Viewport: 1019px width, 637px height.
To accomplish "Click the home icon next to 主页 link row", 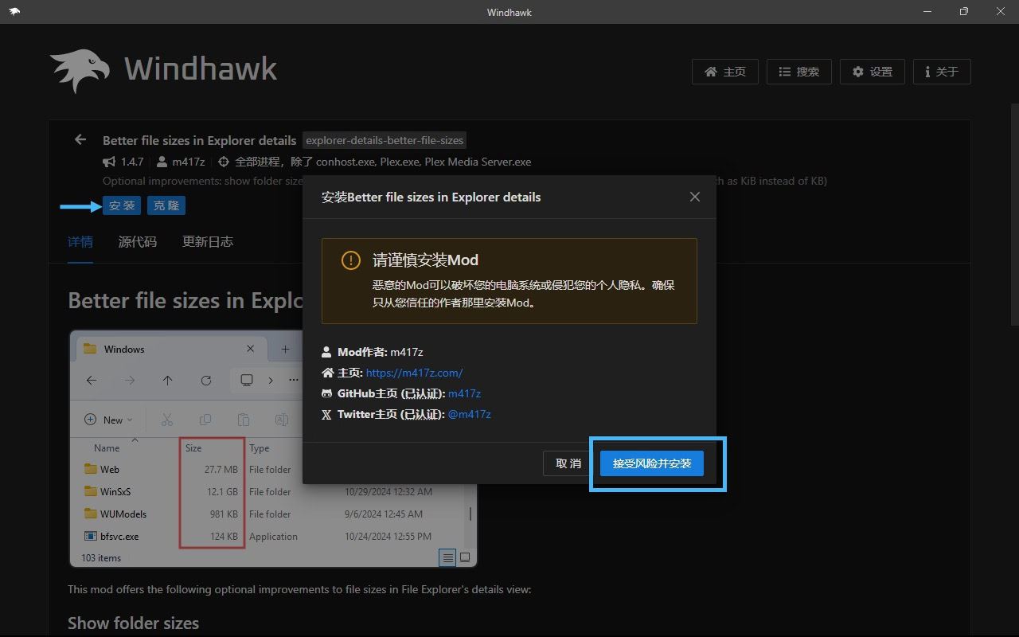I will click(x=326, y=373).
